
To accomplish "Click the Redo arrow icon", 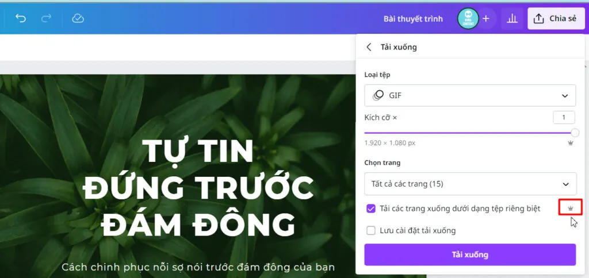I will pyautogui.click(x=46, y=18).
